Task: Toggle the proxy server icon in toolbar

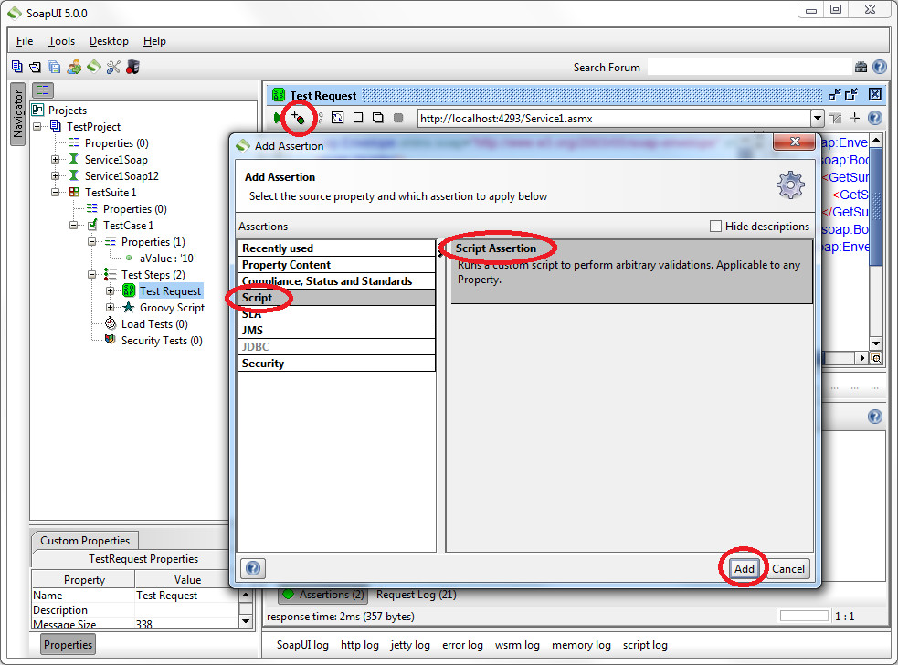Action: pyautogui.click(x=132, y=67)
